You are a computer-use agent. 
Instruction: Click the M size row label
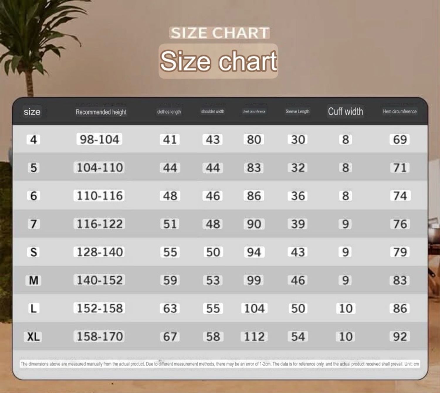(33, 280)
